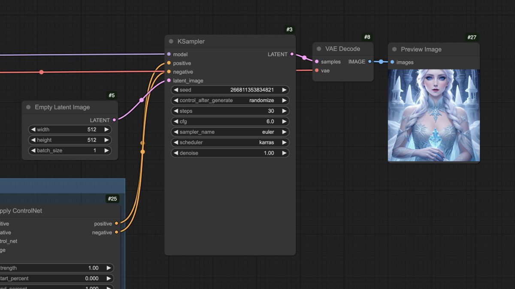This screenshot has height=289, width=515.
Task: Click the VAE Decode IMAGE output socket
Action: coord(370,62)
